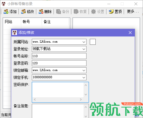Click the 恢复 (restore) toolbar icon

tap(76, 12)
